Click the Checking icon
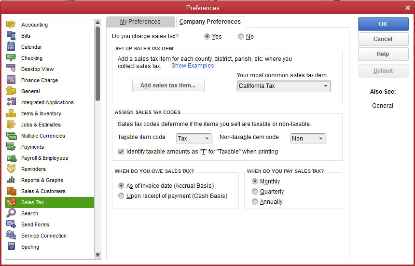This screenshot has height=266, width=415. pyautogui.click(x=11, y=58)
